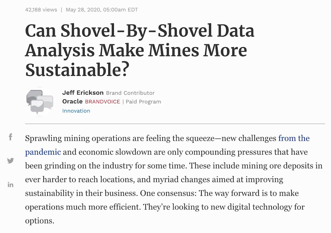Click the article's first paragraph

(x=174, y=180)
